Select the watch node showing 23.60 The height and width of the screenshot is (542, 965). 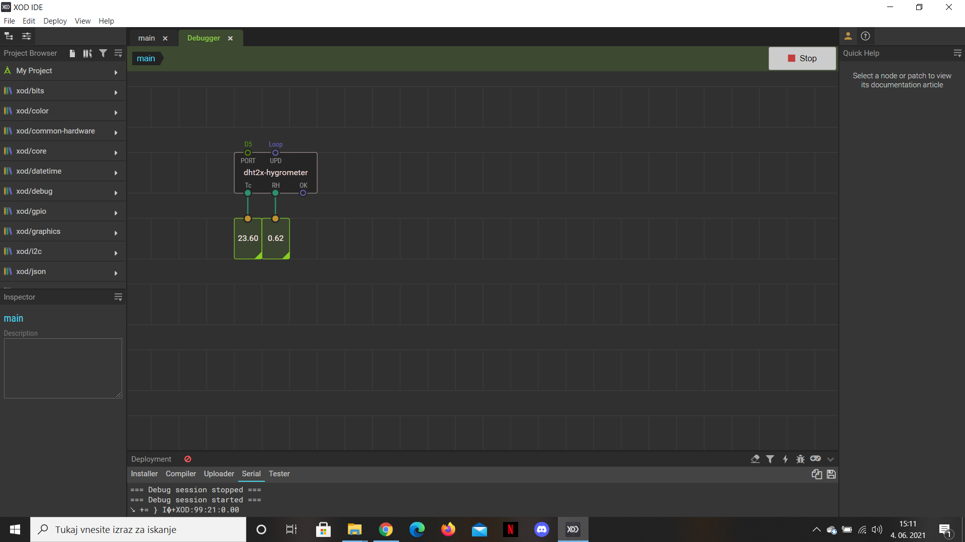248,238
